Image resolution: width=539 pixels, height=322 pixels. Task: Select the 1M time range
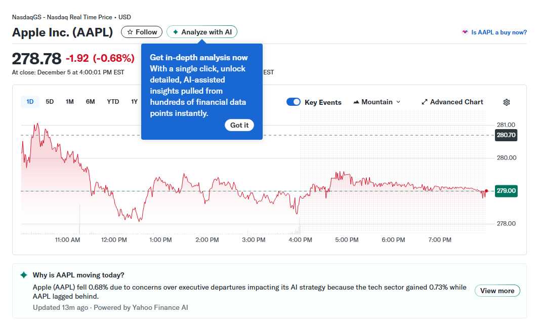pos(69,101)
